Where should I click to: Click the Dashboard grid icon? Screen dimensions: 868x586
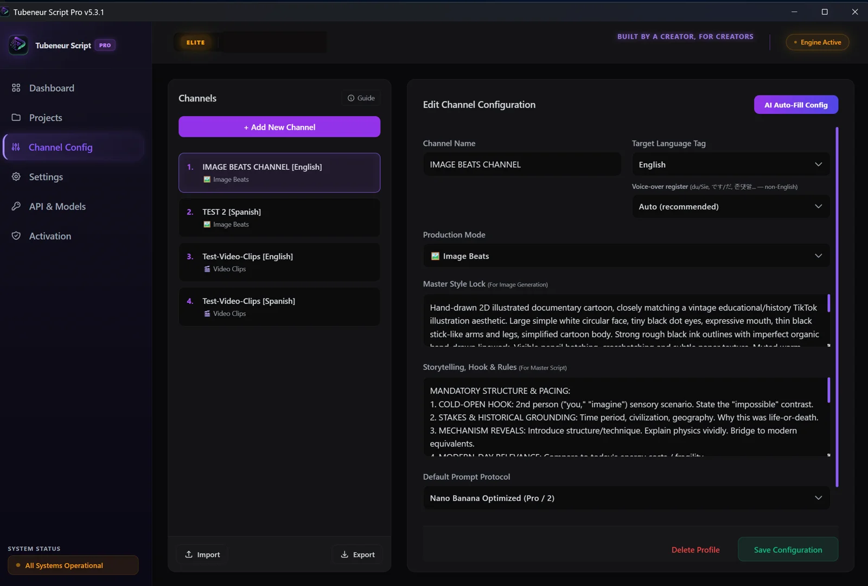tap(16, 88)
